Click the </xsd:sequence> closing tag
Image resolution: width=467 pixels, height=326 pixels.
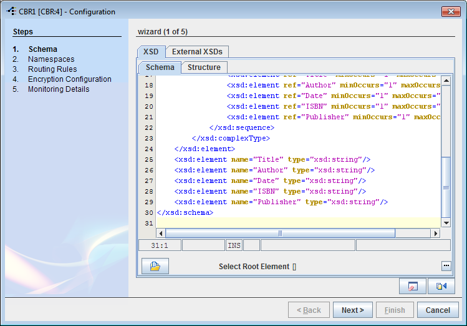pos(242,127)
